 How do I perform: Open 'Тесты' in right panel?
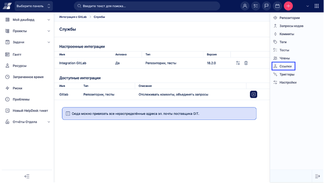pyautogui.click(x=284, y=50)
